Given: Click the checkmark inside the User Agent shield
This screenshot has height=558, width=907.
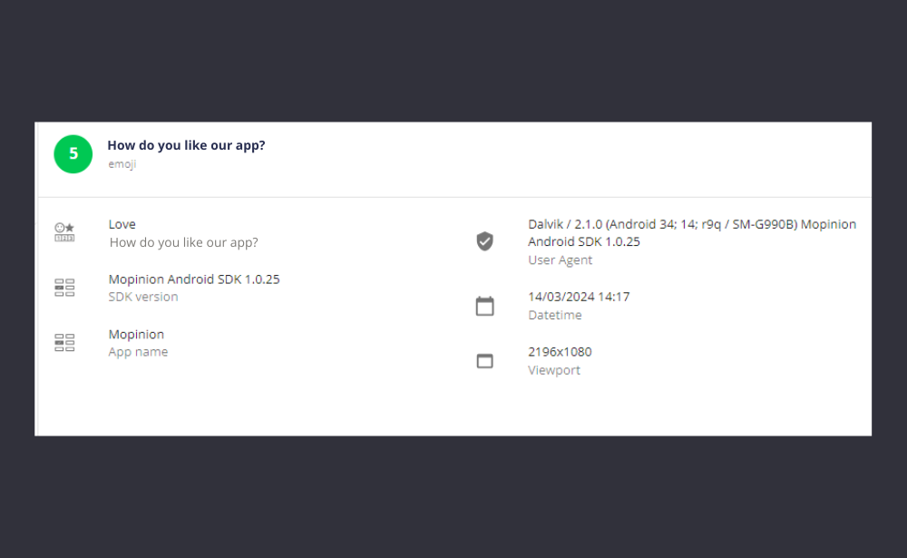Looking at the screenshot, I should 485,241.
